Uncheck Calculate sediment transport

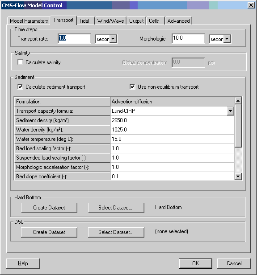pos(20,86)
